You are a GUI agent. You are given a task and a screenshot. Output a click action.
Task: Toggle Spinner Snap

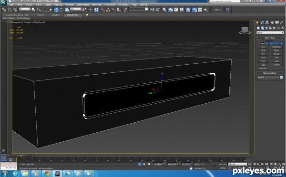[119, 10]
